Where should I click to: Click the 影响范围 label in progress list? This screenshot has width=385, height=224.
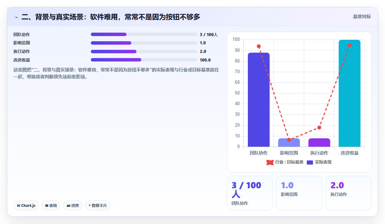pyautogui.click(x=22, y=43)
